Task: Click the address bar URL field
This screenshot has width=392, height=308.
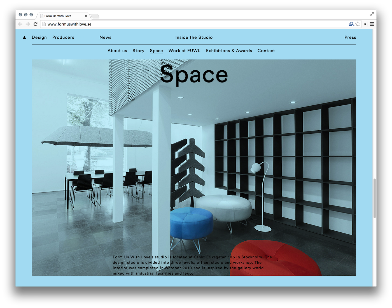Action: tap(196, 24)
